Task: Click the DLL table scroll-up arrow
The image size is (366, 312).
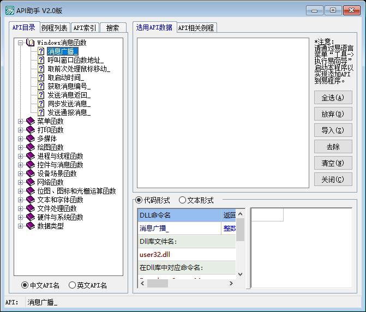Action: (240, 214)
